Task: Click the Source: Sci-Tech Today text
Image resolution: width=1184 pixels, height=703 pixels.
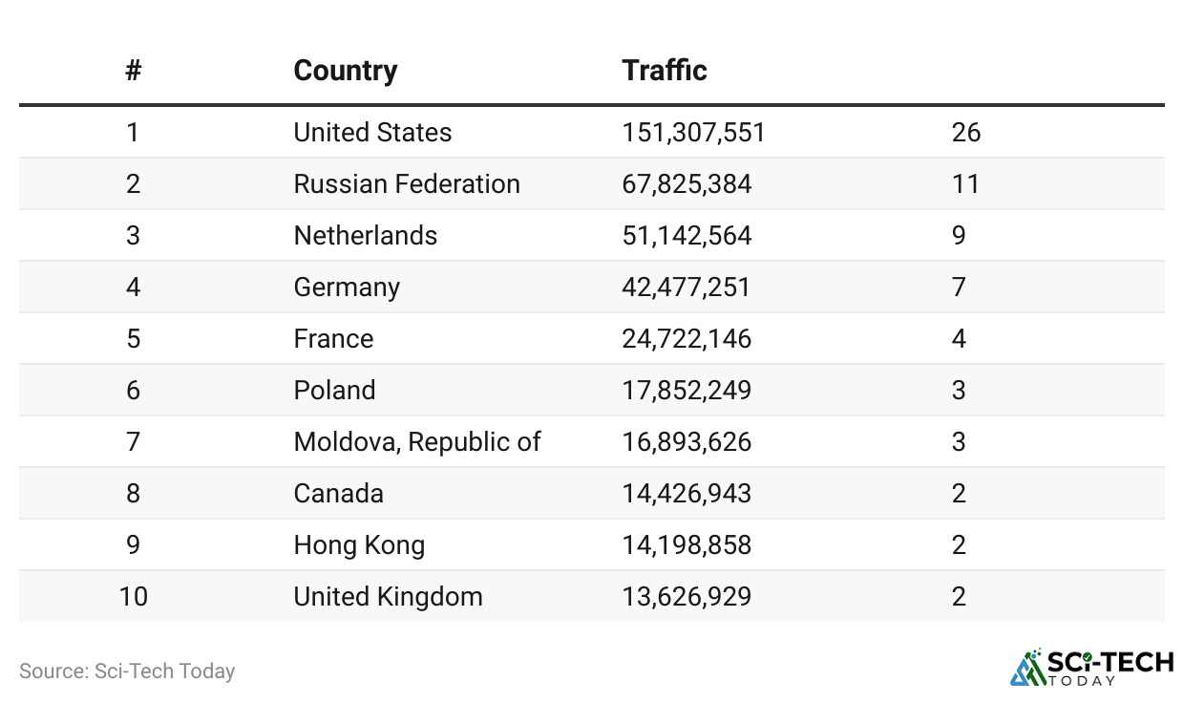Action: click(127, 671)
